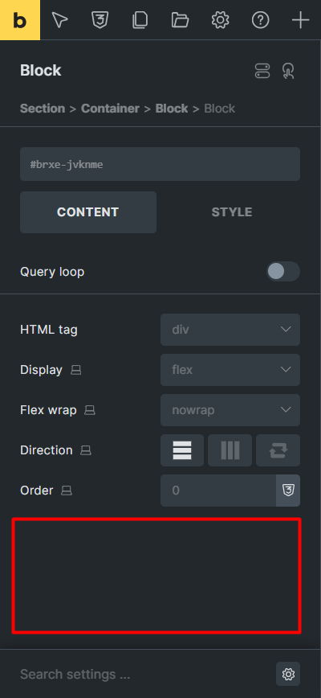The height and width of the screenshot is (698, 321).
Task: Open the CSS3 shield icon in toolbar
Action: pyautogui.click(x=100, y=20)
